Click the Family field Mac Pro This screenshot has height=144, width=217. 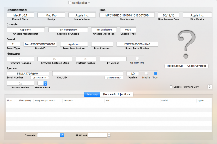51,15
